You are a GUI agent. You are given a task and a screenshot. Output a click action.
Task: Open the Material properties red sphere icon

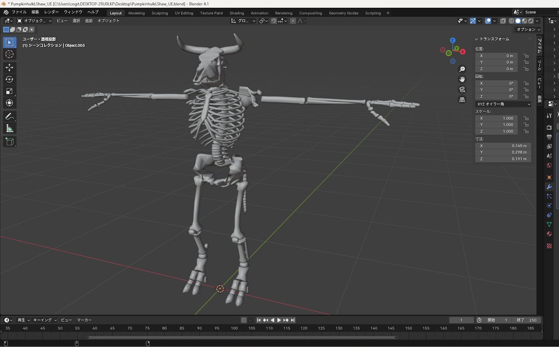(549, 234)
